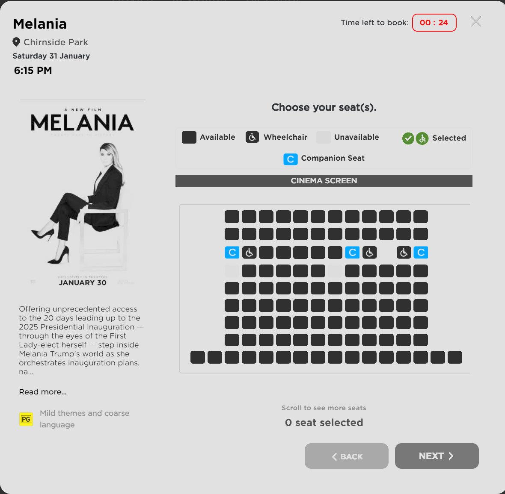
Task: Toggle the leftmost seat in the bottom row
Action: [197, 357]
